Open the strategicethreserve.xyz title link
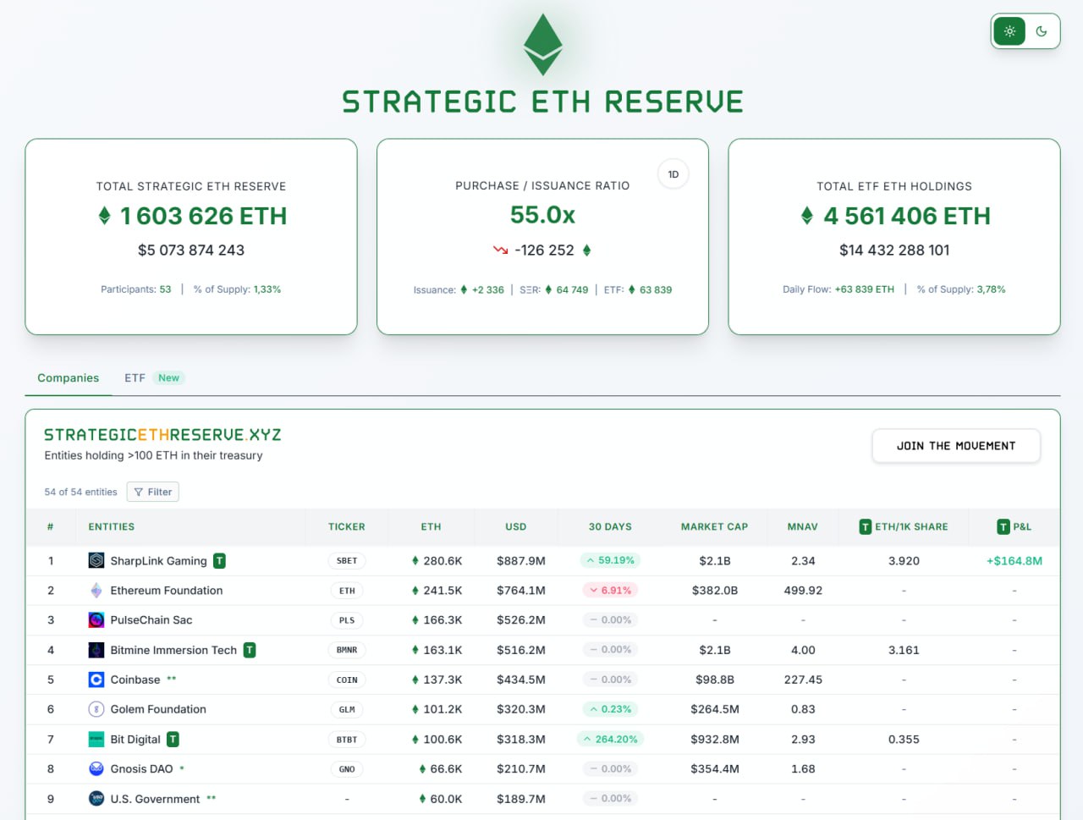 (162, 435)
